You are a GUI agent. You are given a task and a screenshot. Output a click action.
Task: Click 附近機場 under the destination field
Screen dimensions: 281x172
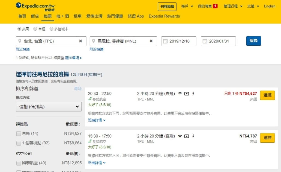(96, 49)
